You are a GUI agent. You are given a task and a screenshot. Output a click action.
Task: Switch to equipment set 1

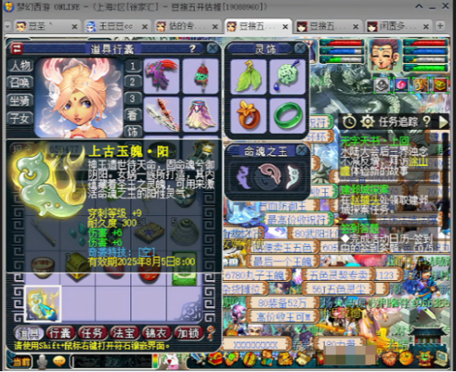click(x=133, y=66)
